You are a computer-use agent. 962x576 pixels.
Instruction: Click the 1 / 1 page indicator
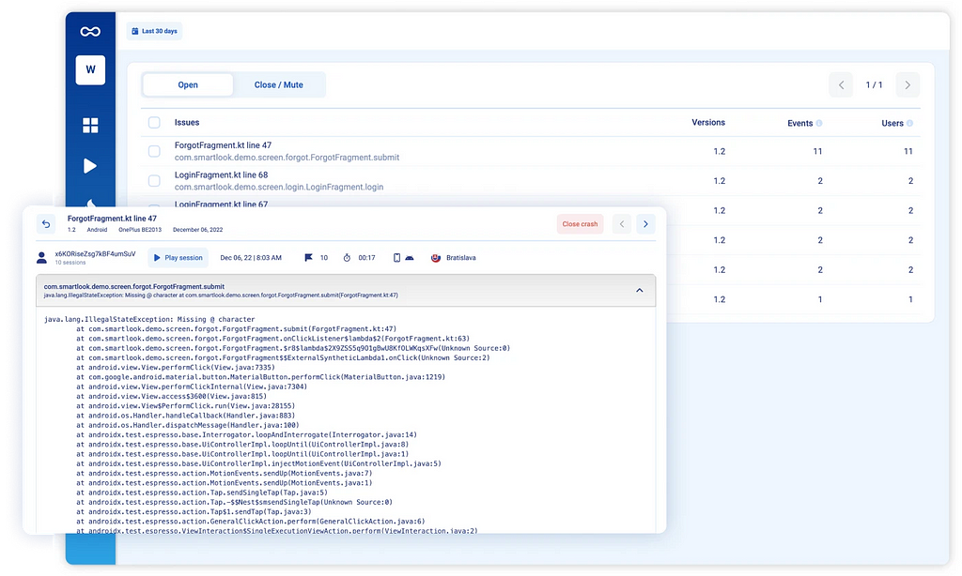click(874, 85)
